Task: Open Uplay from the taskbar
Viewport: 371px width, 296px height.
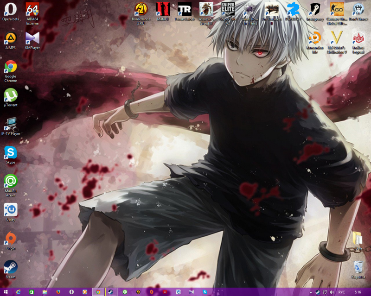Action: (178, 292)
